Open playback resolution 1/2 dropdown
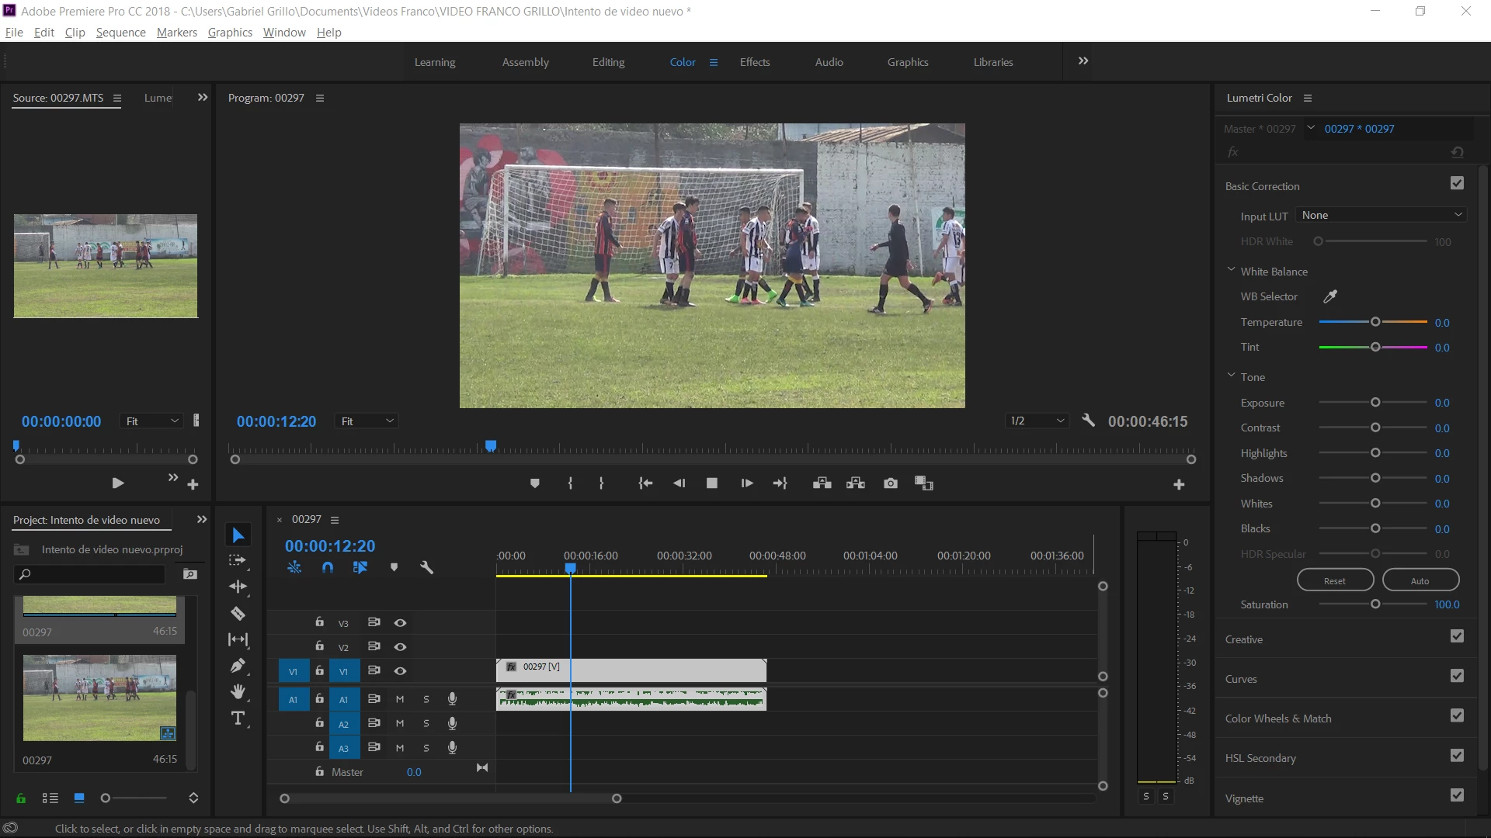 1037,421
